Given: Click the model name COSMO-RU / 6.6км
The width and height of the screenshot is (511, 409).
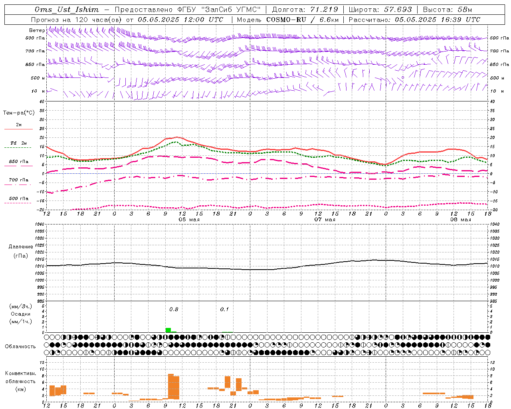Looking at the screenshot, I should click(x=303, y=20).
